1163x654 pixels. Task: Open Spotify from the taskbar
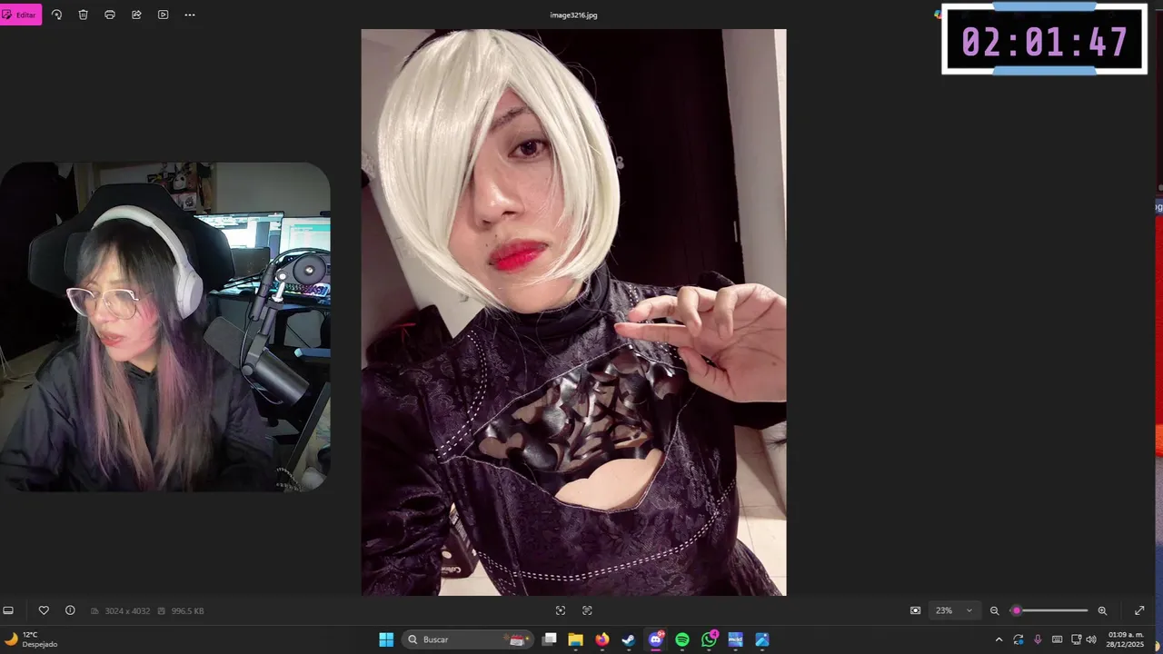682,639
